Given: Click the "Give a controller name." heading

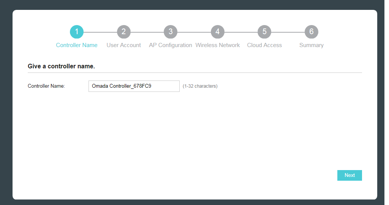Looking at the screenshot, I should [61, 66].
